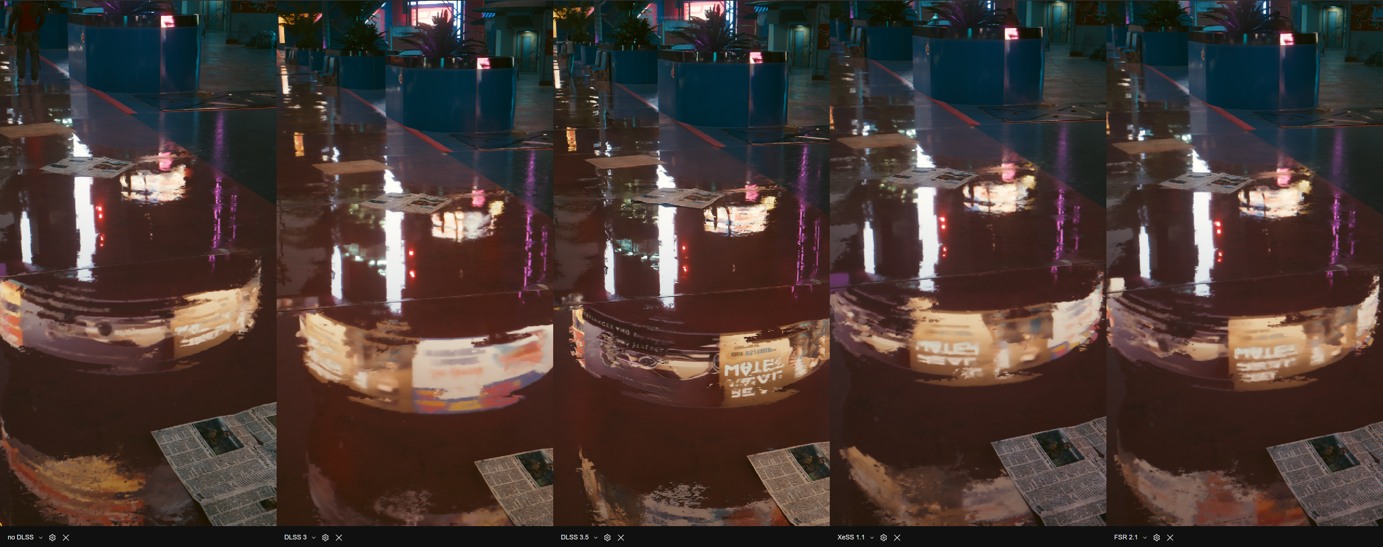Open settings gear for DLSS 3 panel
Screen dimensions: 1383x547
(x=325, y=537)
